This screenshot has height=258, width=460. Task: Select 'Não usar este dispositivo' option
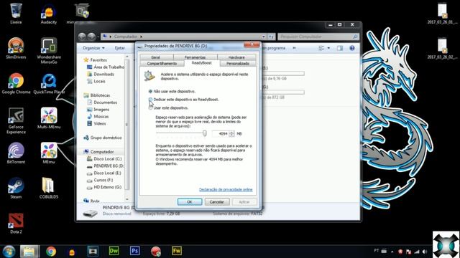tap(150, 91)
